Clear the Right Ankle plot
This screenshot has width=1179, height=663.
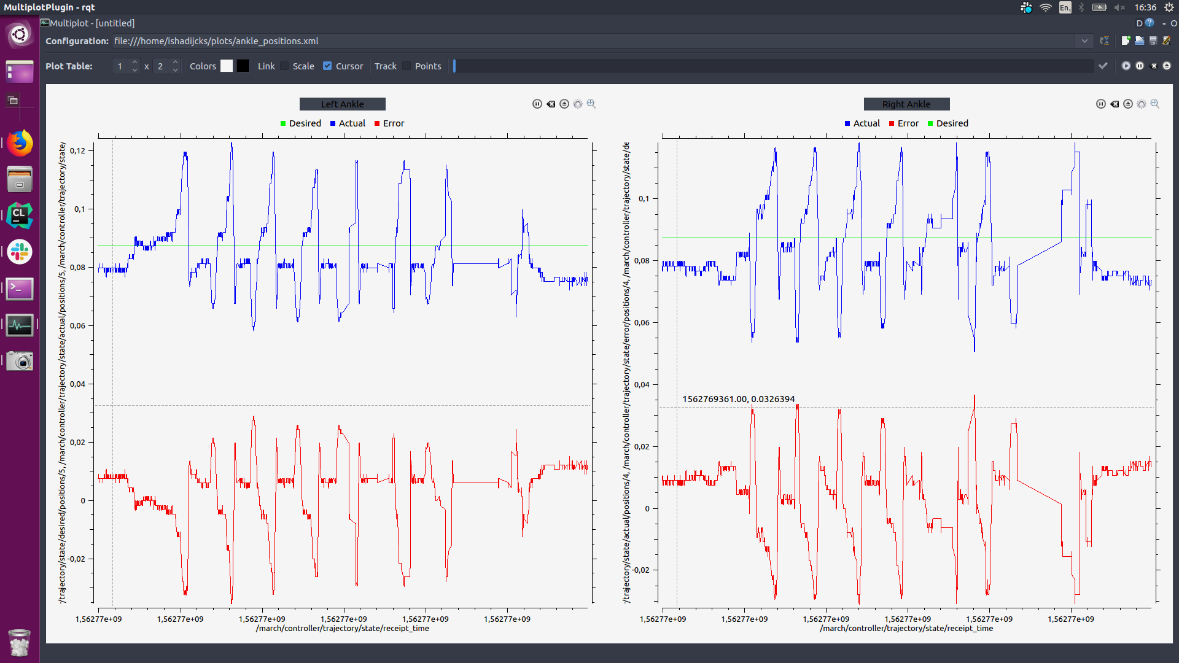(1115, 104)
